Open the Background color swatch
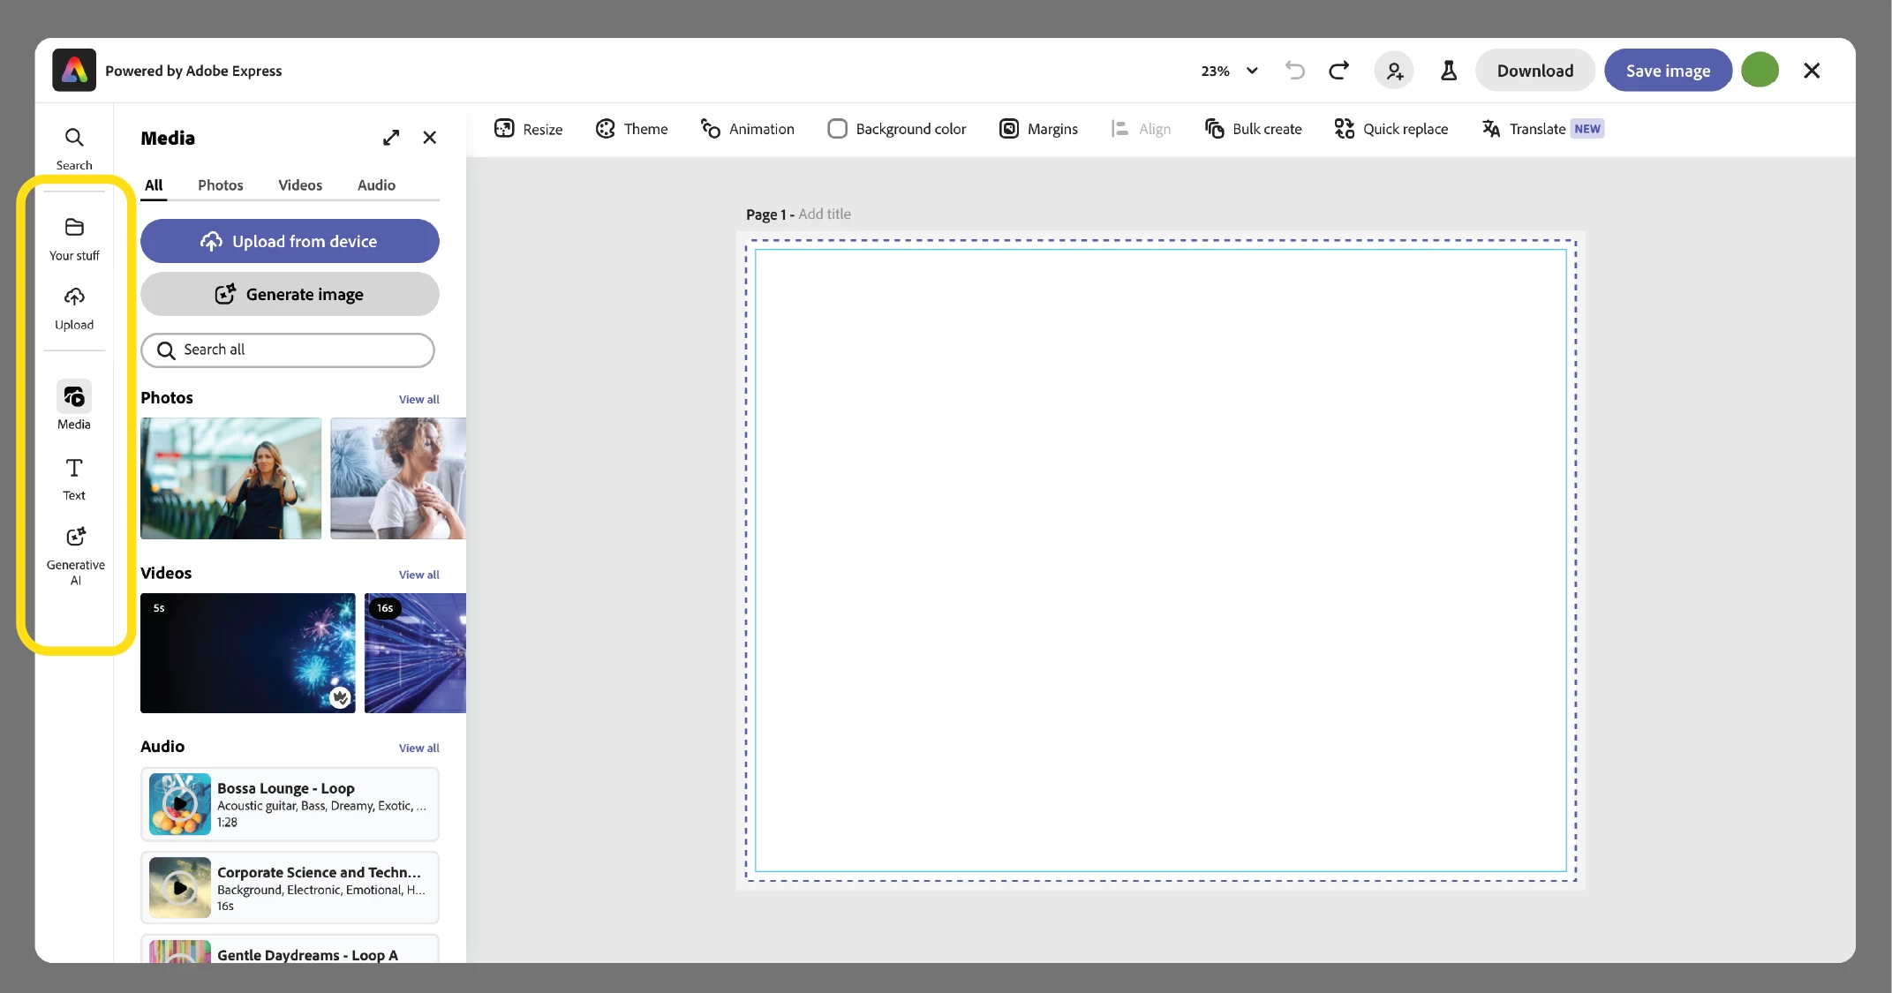This screenshot has width=1892, height=993. [x=837, y=129]
